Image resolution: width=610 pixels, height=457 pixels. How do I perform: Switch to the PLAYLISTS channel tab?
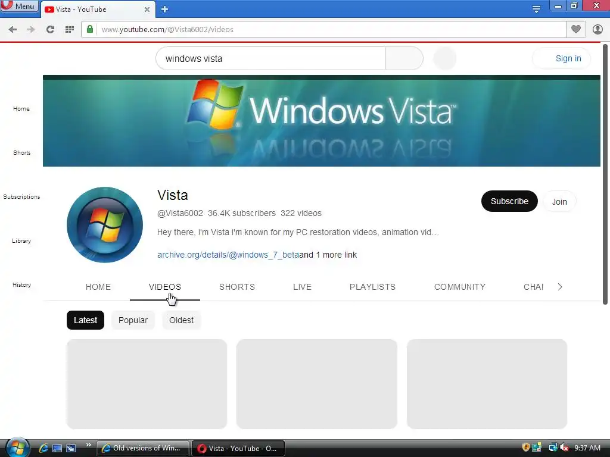(372, 287)
